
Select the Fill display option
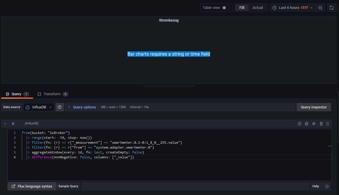(x=242, y=8)
